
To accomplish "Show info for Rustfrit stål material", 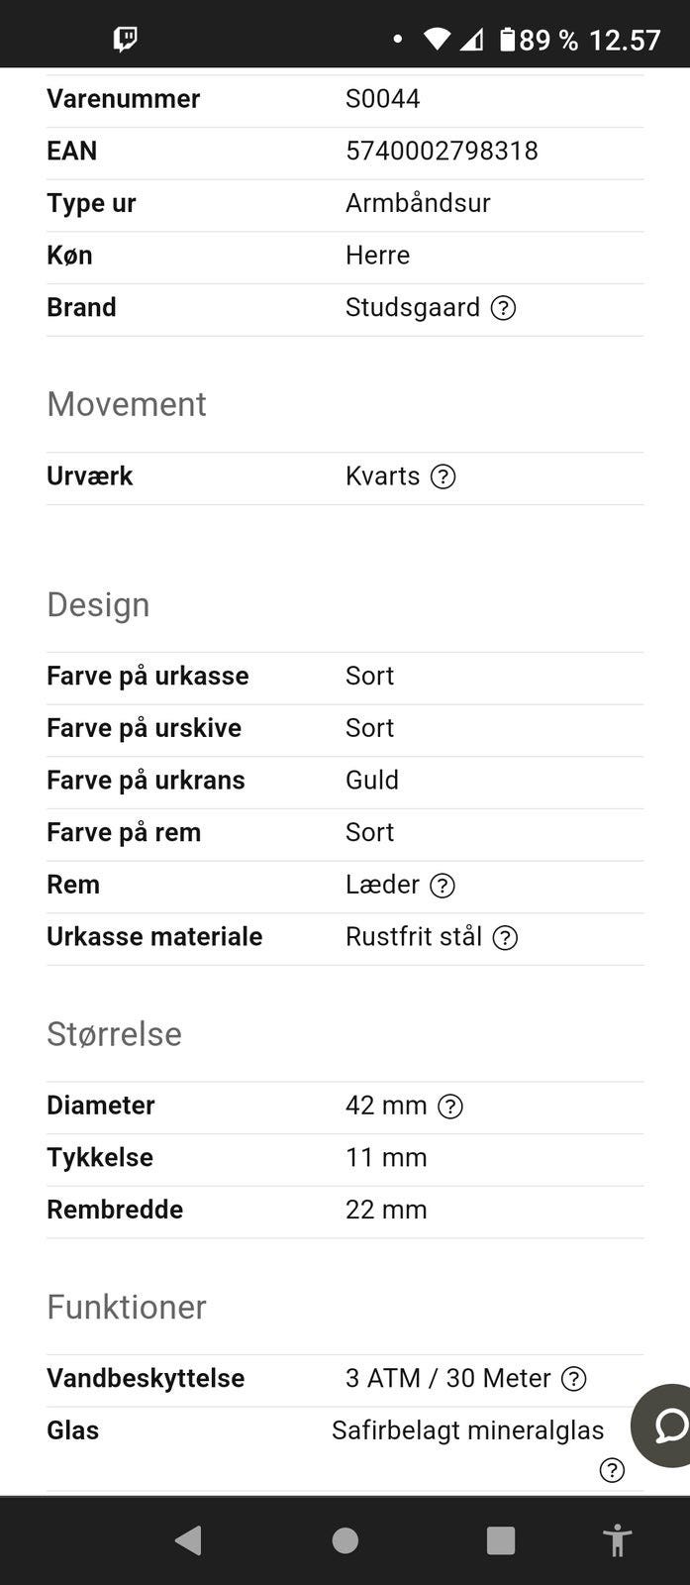I will tap(505, 938).
